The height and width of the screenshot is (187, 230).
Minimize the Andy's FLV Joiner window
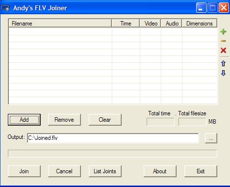[201, 8]
